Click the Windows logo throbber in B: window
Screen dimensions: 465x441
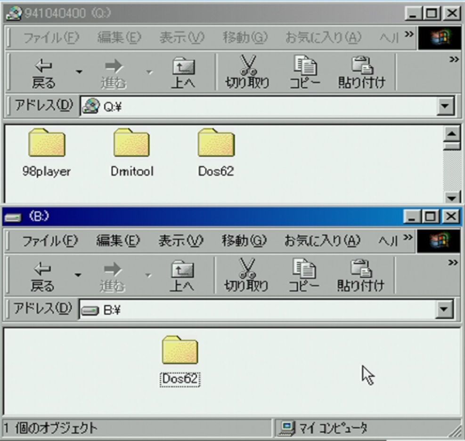click(439, 241)
